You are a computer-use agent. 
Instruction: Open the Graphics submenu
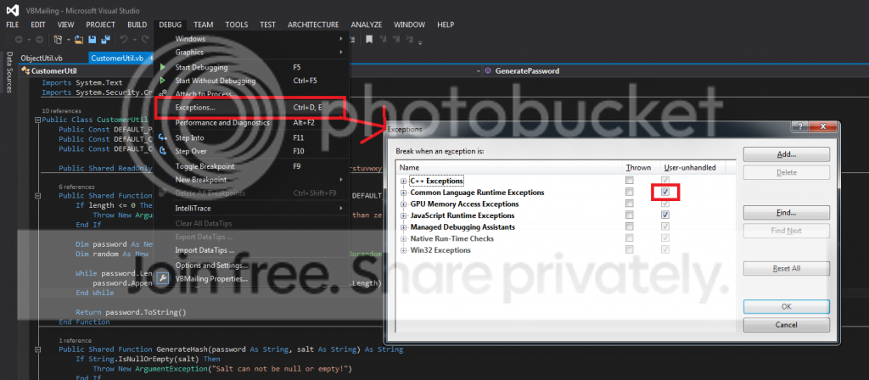[251, 52]
